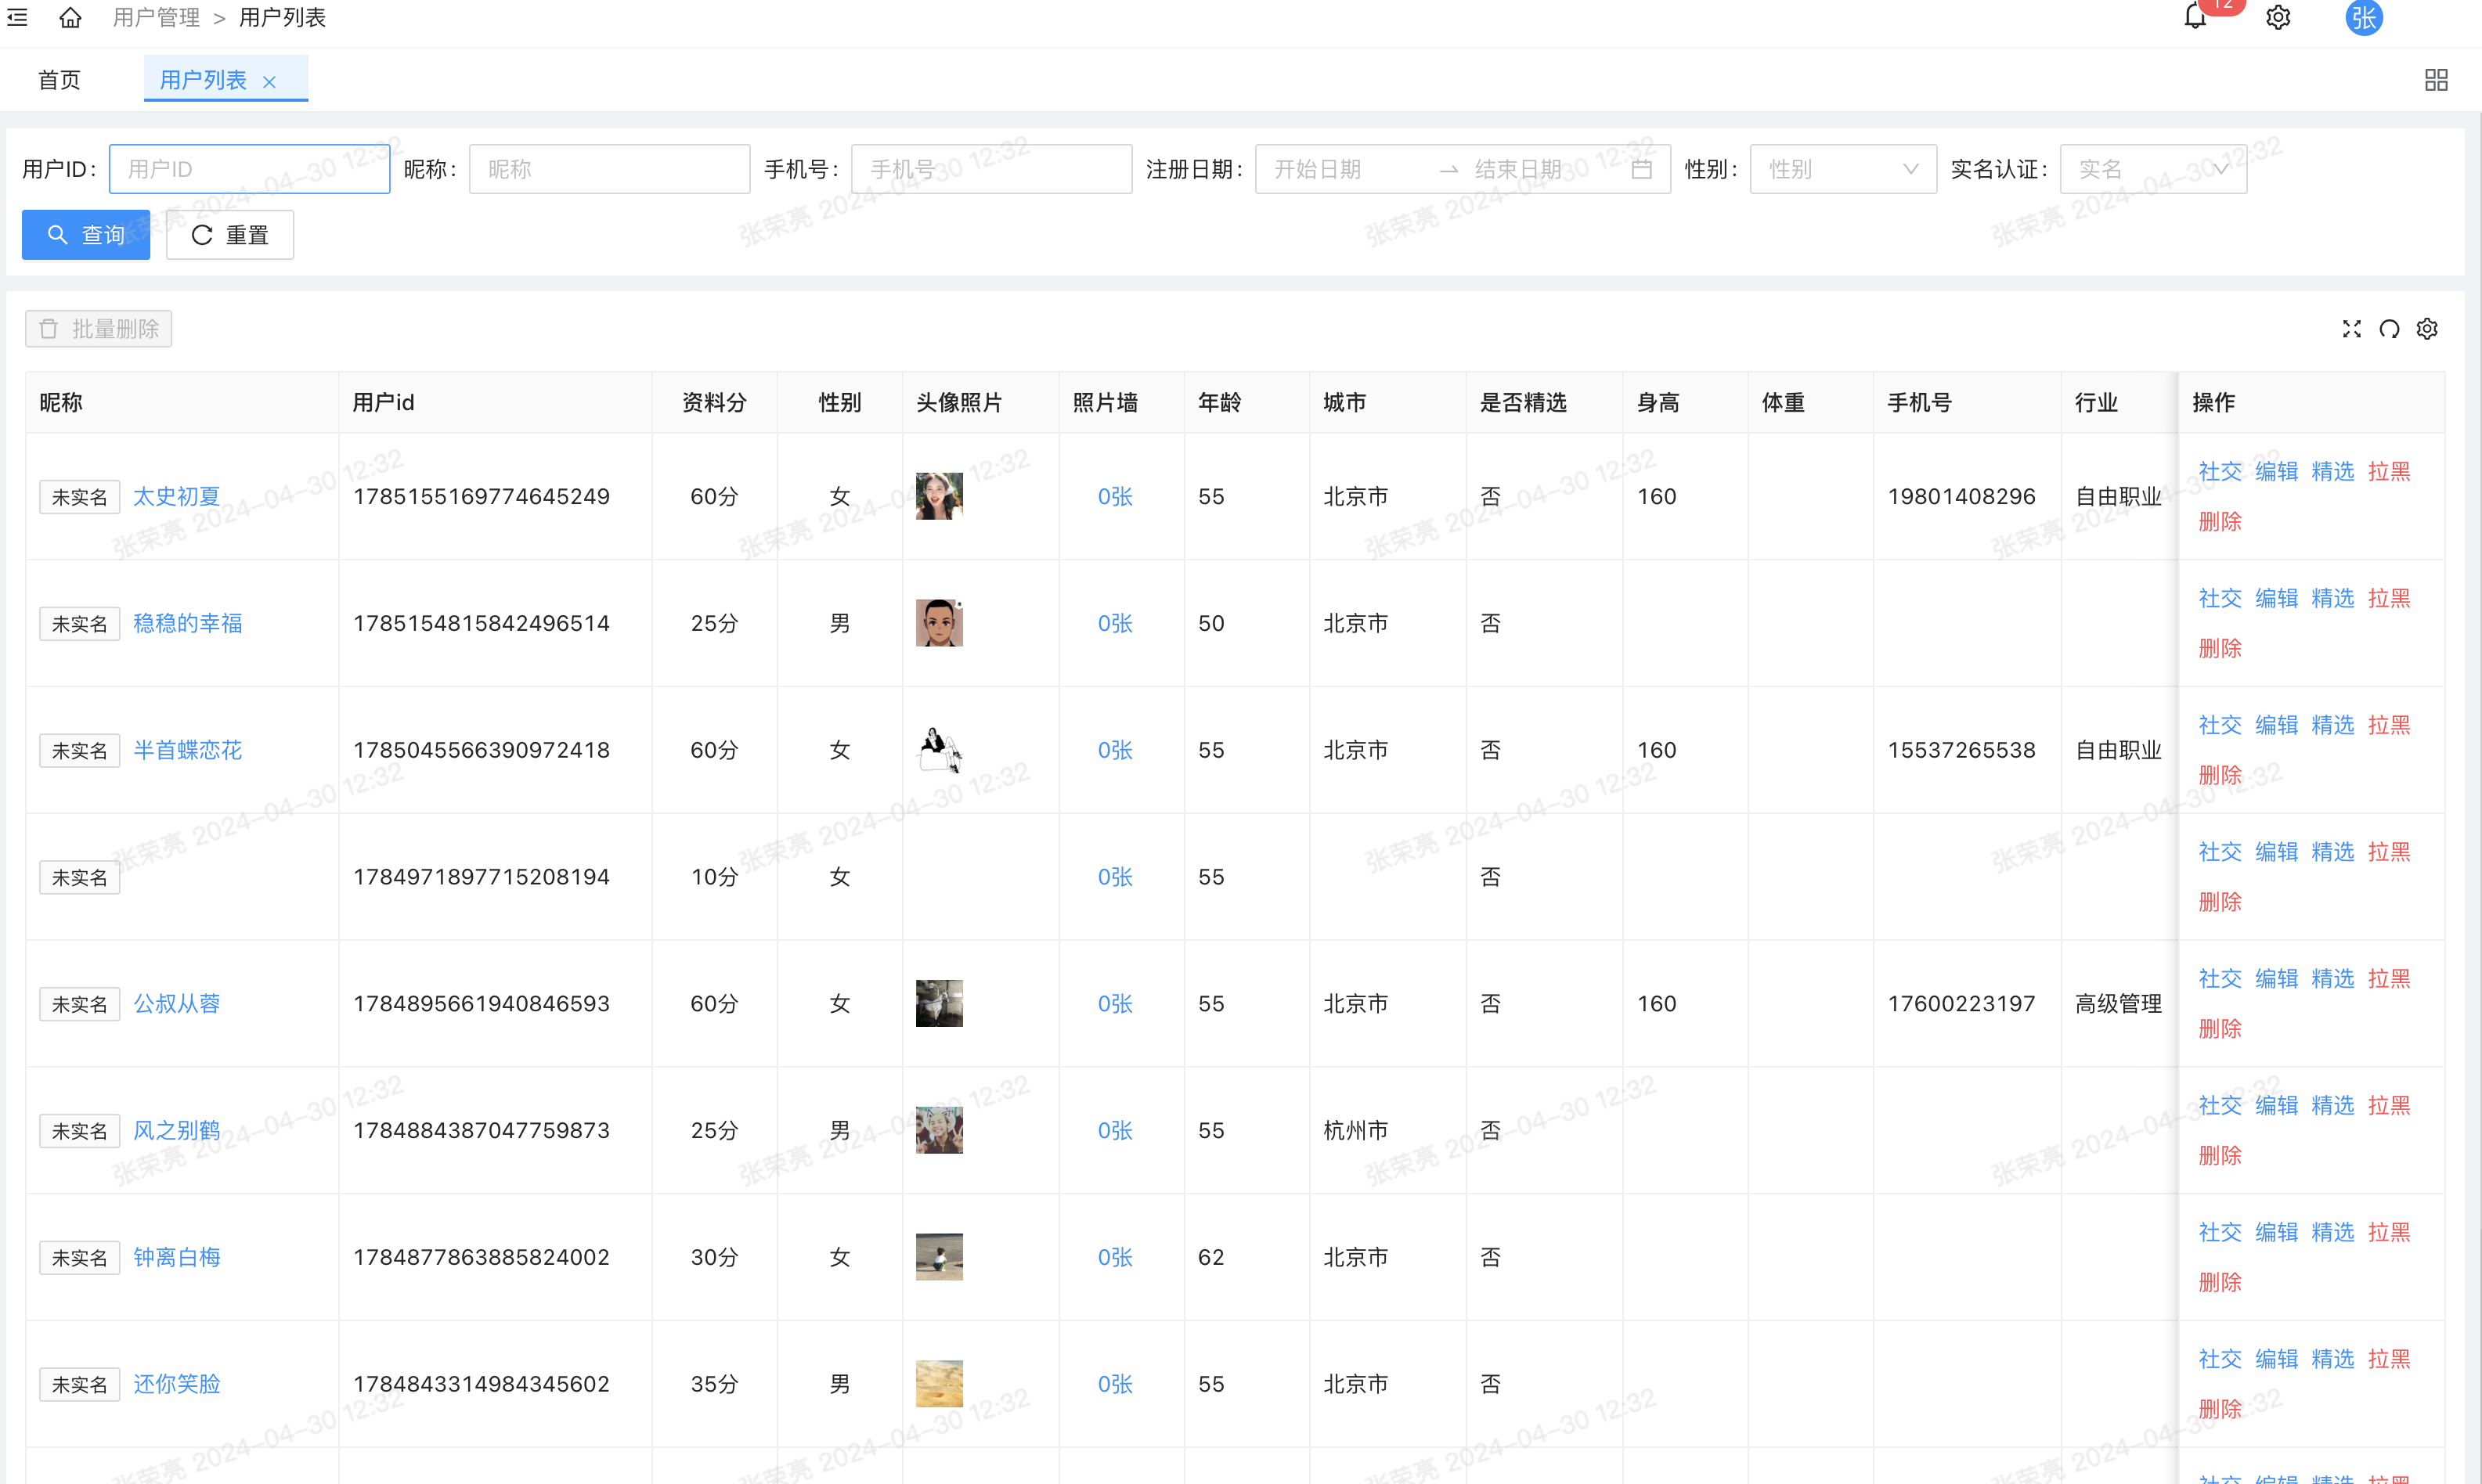View avatar photo of 半首蝶恋花

pos(940,750)
